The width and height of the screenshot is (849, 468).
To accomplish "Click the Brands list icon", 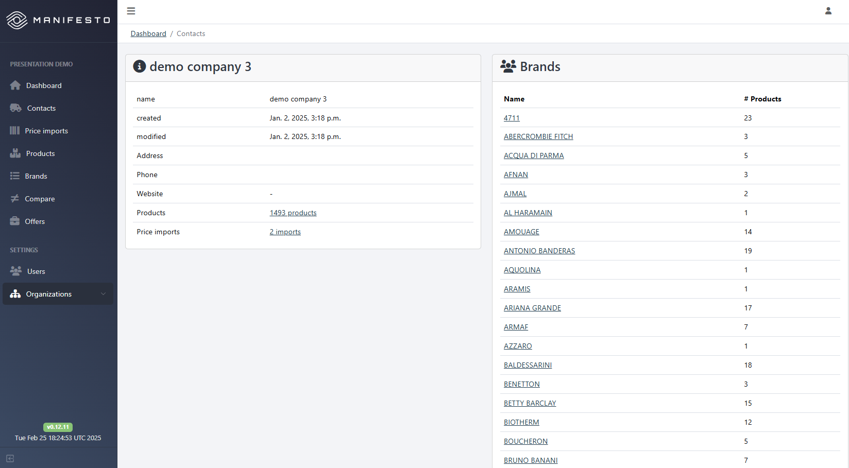I will click(15, 176).
